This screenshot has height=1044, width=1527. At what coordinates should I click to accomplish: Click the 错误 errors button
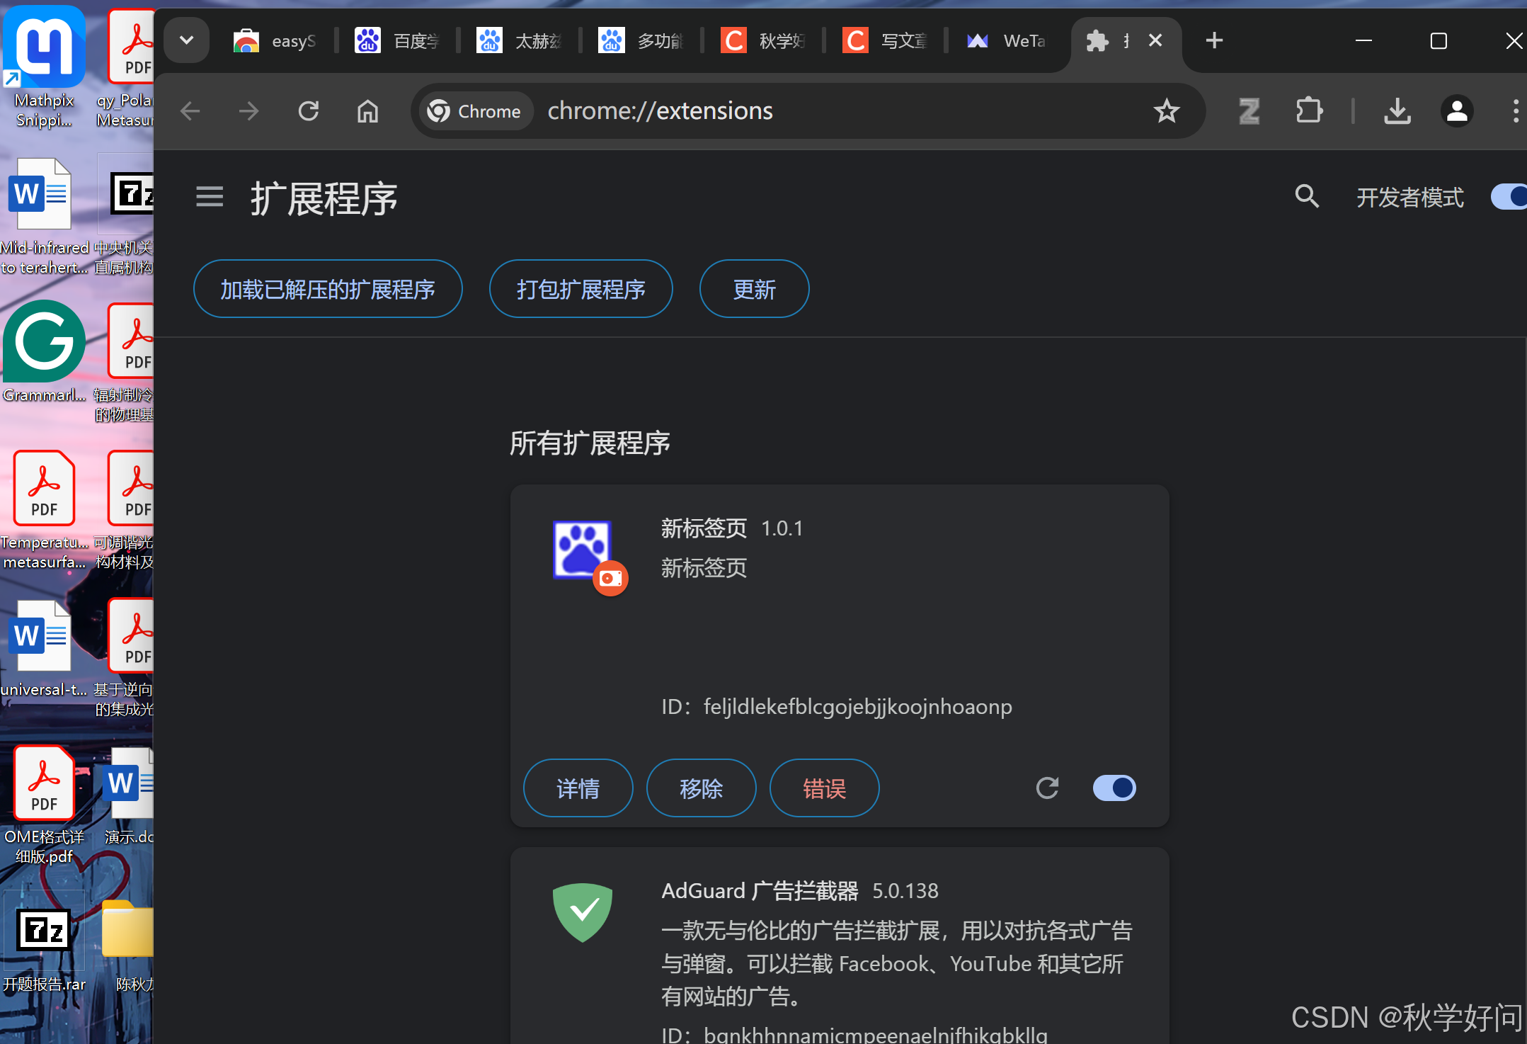tap(824, 788)
